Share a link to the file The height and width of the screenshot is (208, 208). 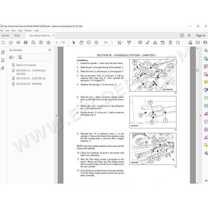click(x=190, y=42)
